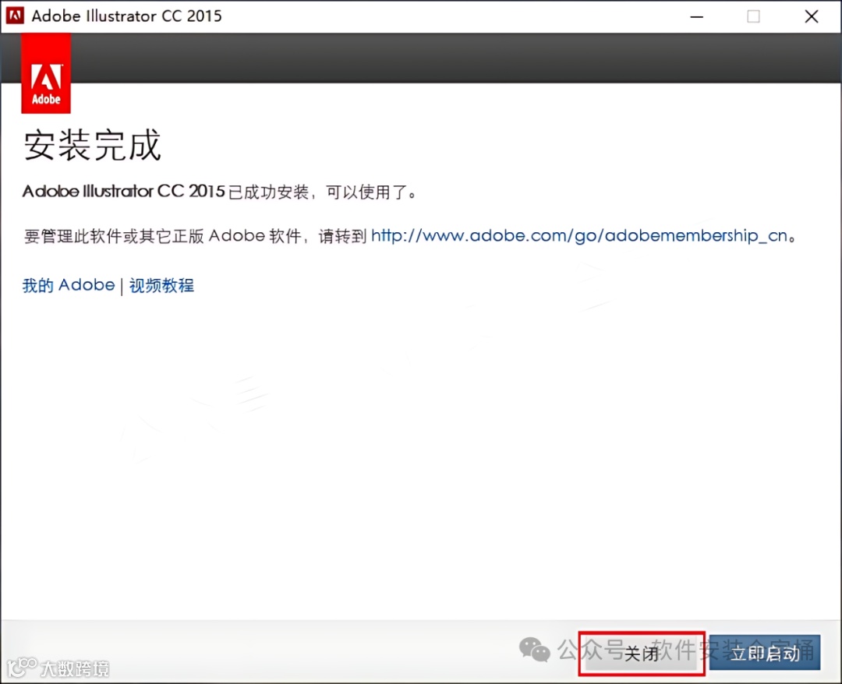The width and height of the screenshot is (842, 684).
Task: Minimize the installer window
Action: (696, 16)
